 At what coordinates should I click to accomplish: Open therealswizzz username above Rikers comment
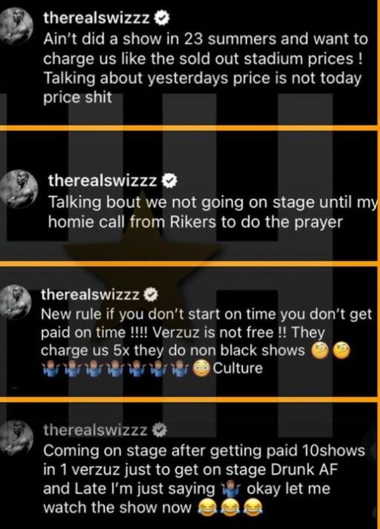(103, 181)
